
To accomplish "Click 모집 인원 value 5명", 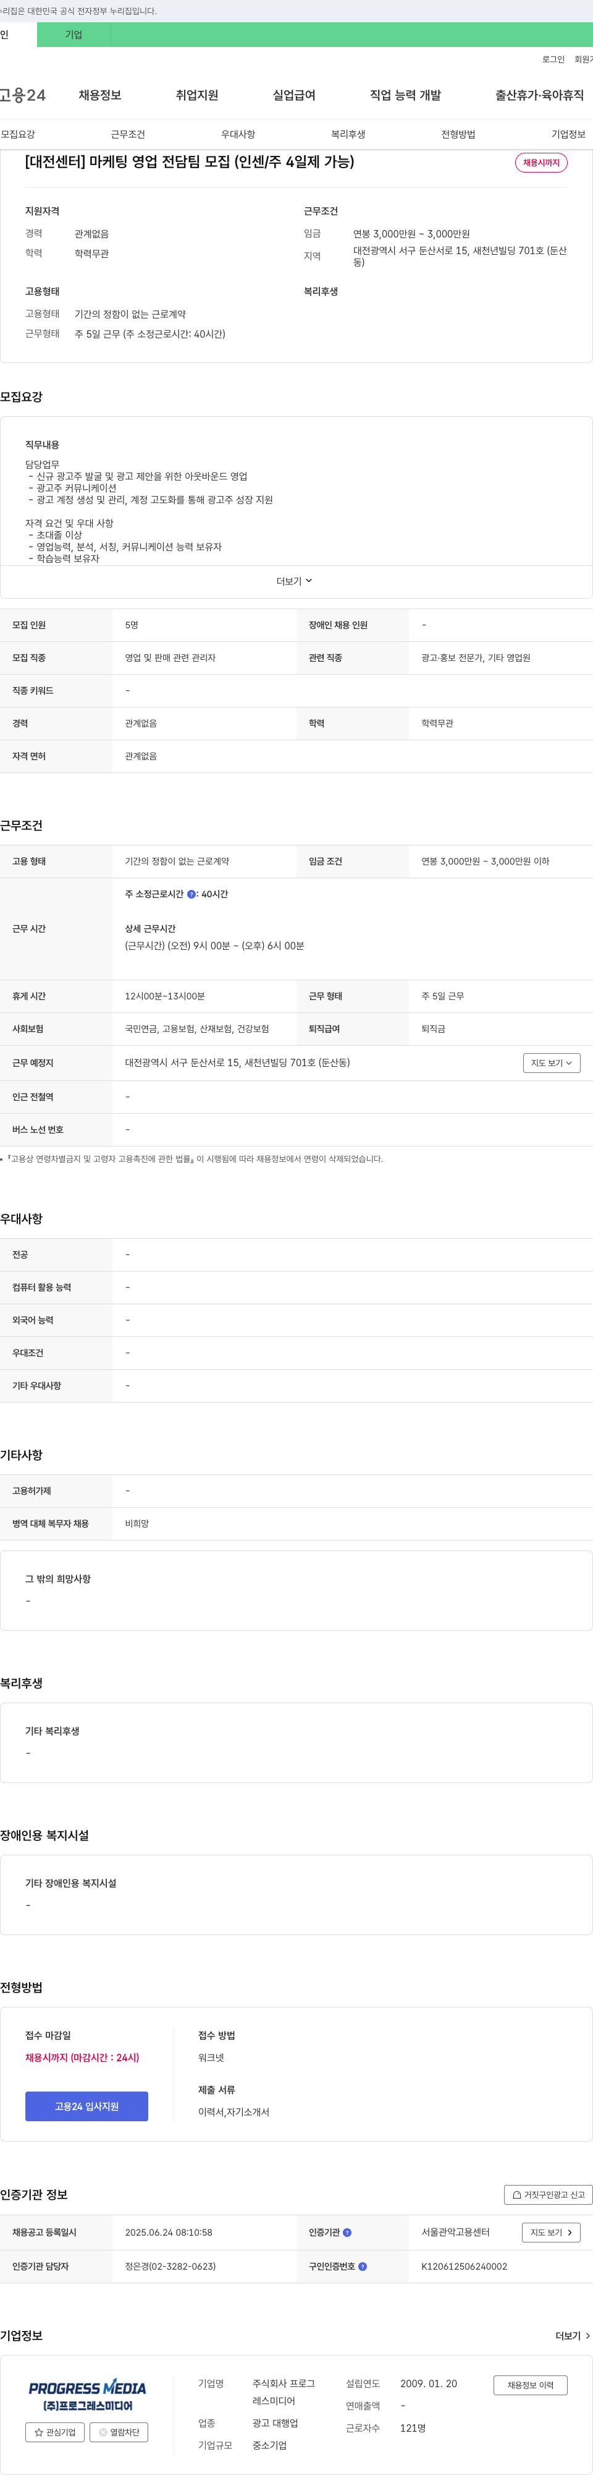I will tap(132, 625).
